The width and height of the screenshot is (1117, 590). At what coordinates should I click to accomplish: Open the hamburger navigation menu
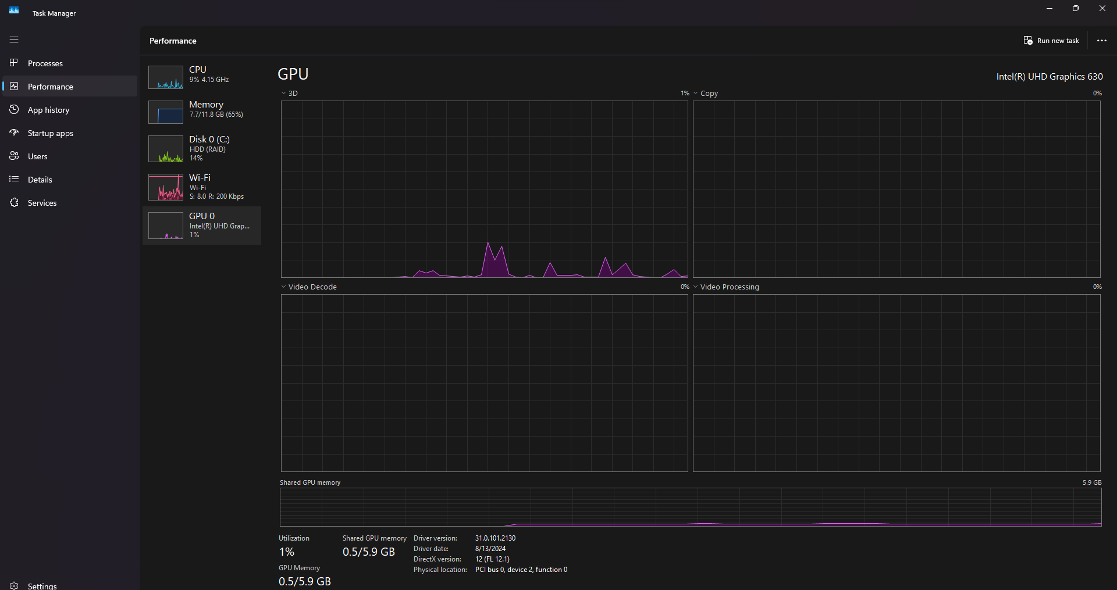point(14,40)
